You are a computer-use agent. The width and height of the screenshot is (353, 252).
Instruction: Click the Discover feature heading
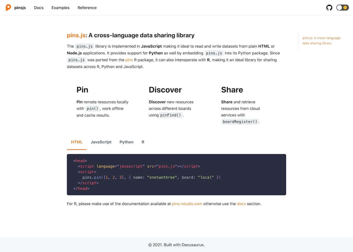coord(165,90)
